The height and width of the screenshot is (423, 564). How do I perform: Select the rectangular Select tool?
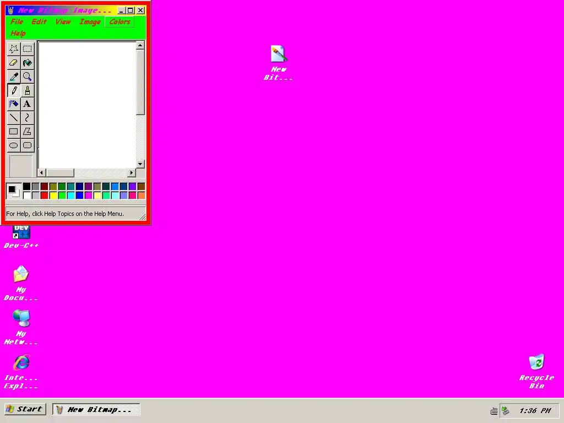[x=28, y=48]
